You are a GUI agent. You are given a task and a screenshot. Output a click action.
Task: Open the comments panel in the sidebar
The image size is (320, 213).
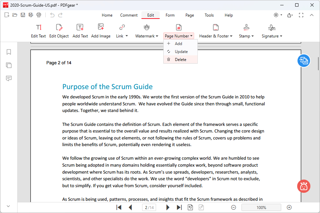[9, 78]
